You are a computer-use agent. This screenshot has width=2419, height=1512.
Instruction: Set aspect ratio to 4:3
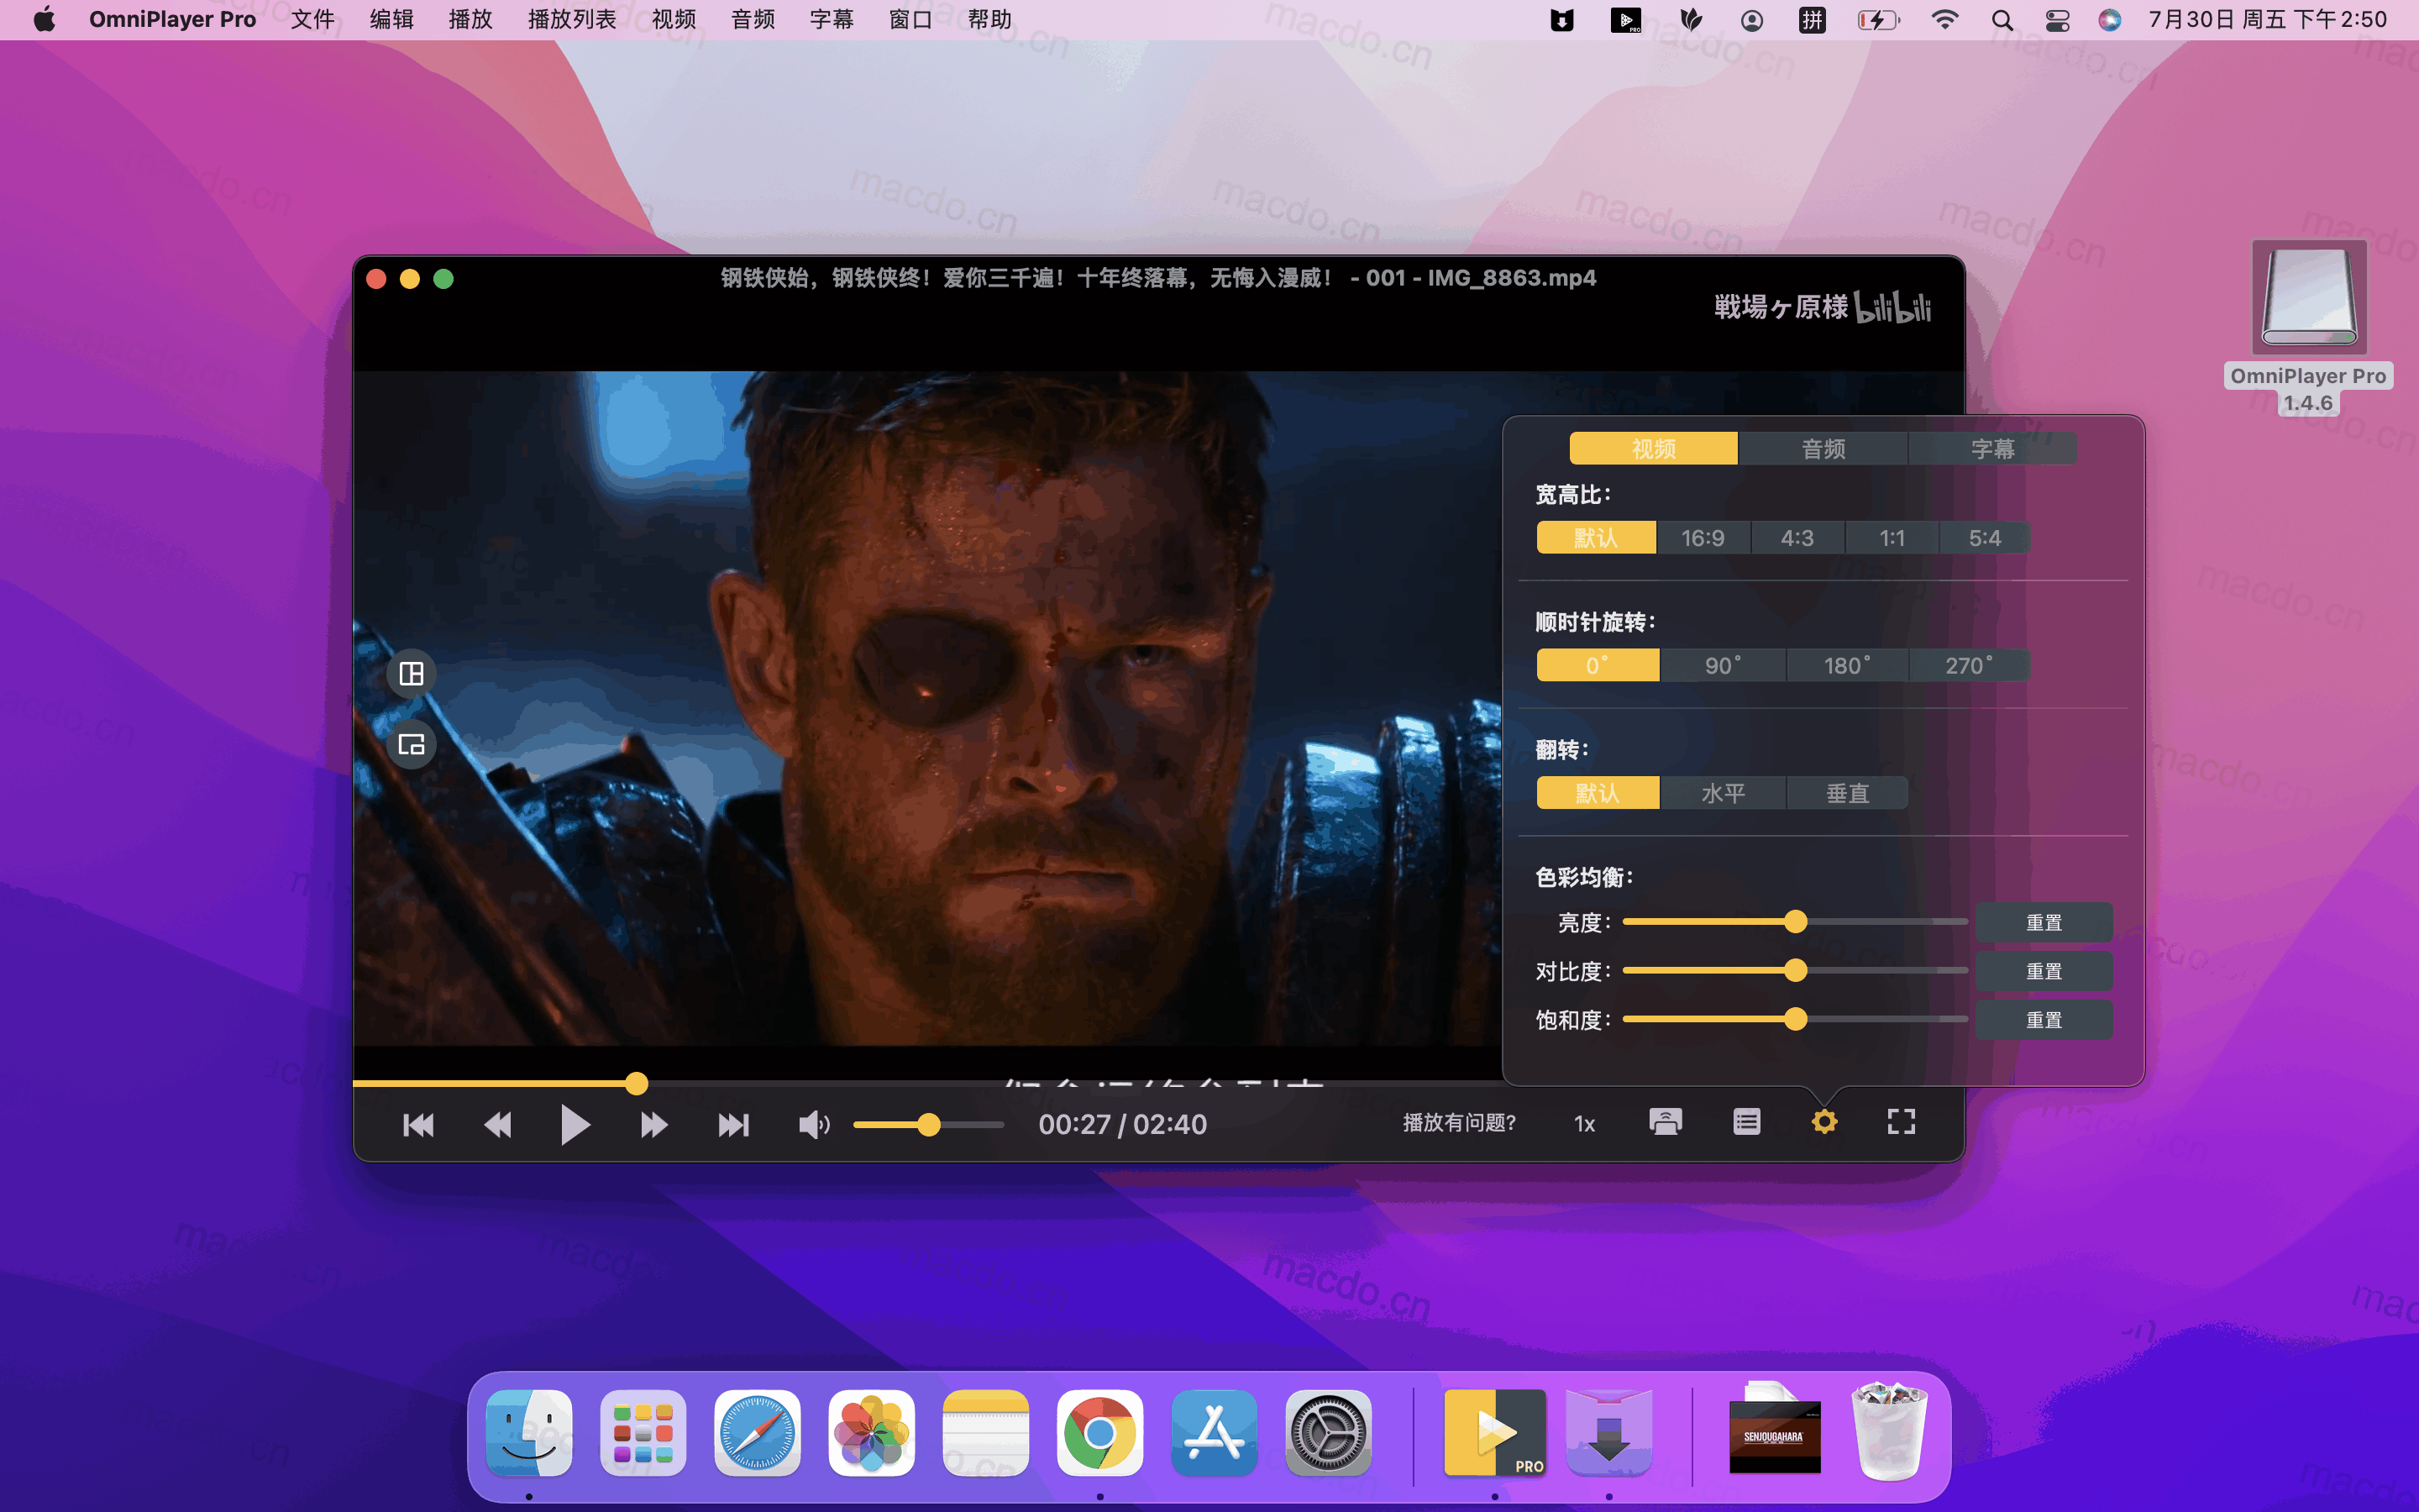[x=1797, y=538]
